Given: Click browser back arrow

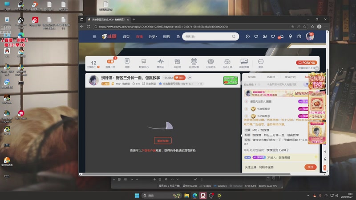Looking at the screenshot, I should point(82,27).
